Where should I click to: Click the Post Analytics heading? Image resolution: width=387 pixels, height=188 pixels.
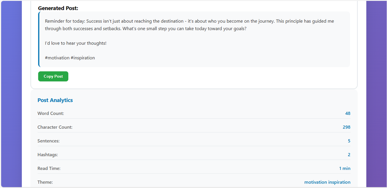pyautogui.click(x=55, y=100)
